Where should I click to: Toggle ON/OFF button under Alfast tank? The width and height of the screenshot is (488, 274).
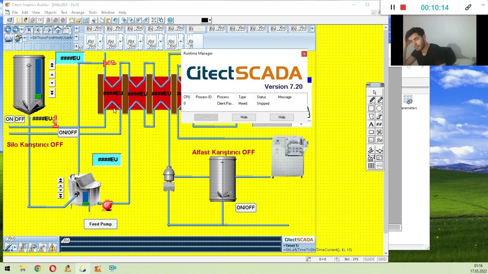[246, 208]
